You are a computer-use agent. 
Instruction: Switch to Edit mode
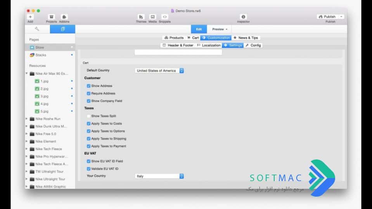[x=199, y=29]
